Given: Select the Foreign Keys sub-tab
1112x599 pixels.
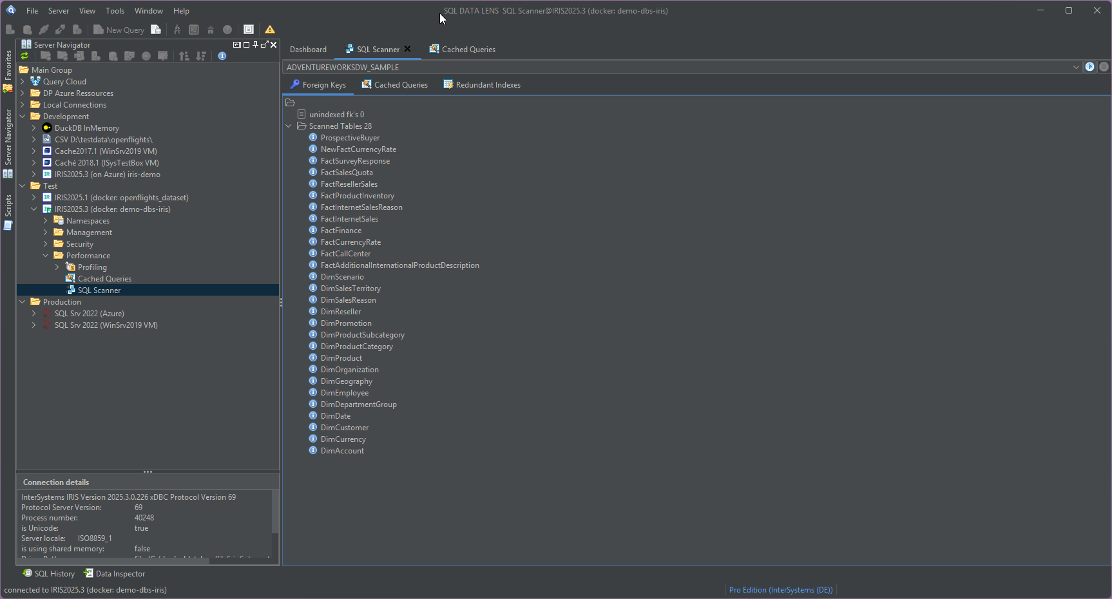Looking at the screenshot, I should point(318,85).
